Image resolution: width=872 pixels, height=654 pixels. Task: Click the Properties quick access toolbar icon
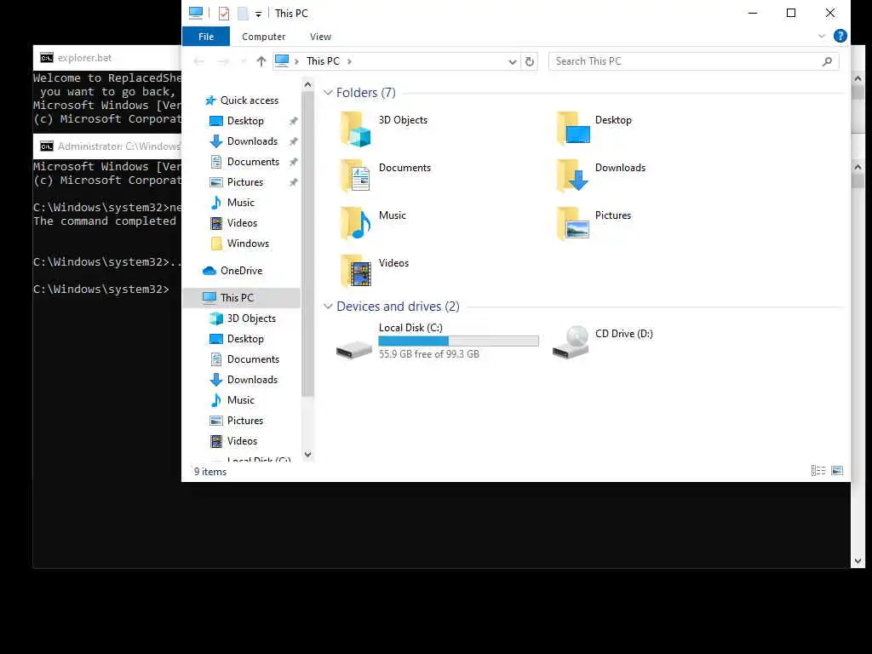pos(224,14)
